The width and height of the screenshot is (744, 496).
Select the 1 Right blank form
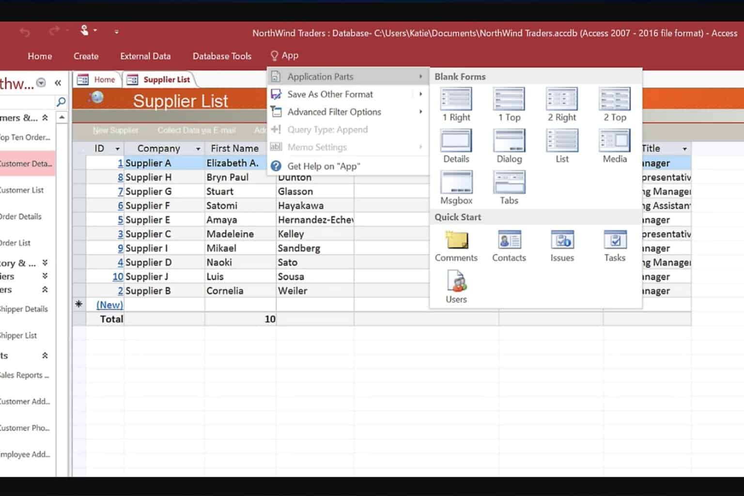click(x=456, y=105)
